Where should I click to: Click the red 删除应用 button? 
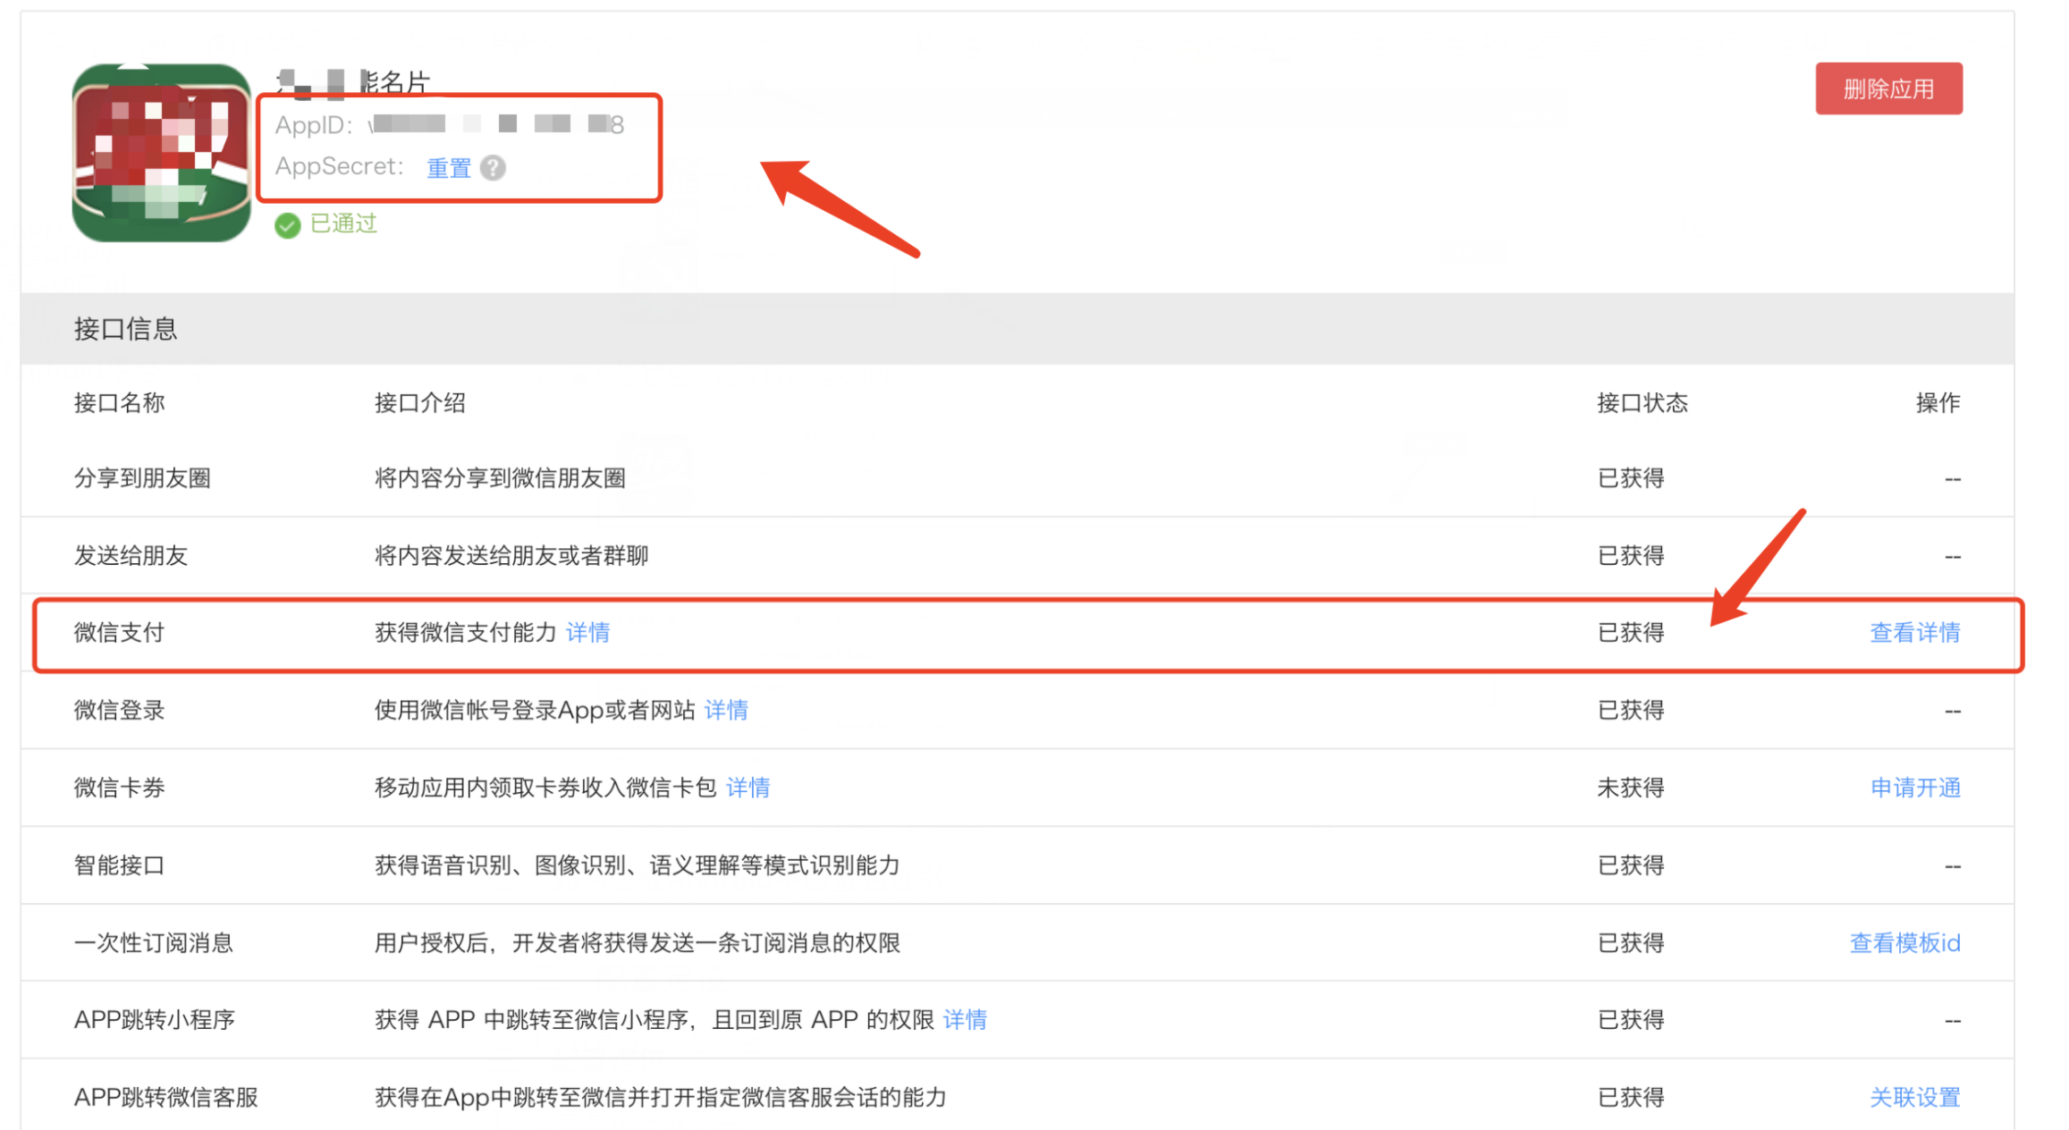tap(1887, 89)
